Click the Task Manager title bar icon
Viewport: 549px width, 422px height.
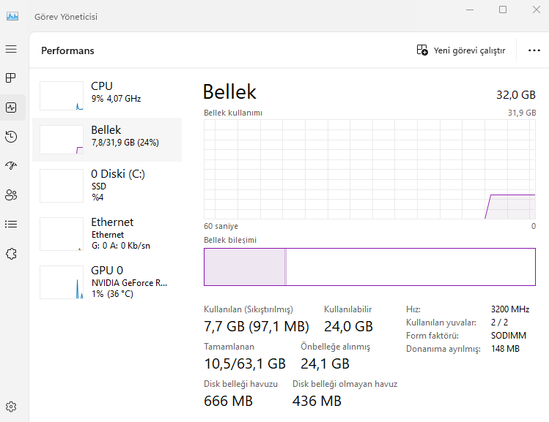click(x=12, y=16)
